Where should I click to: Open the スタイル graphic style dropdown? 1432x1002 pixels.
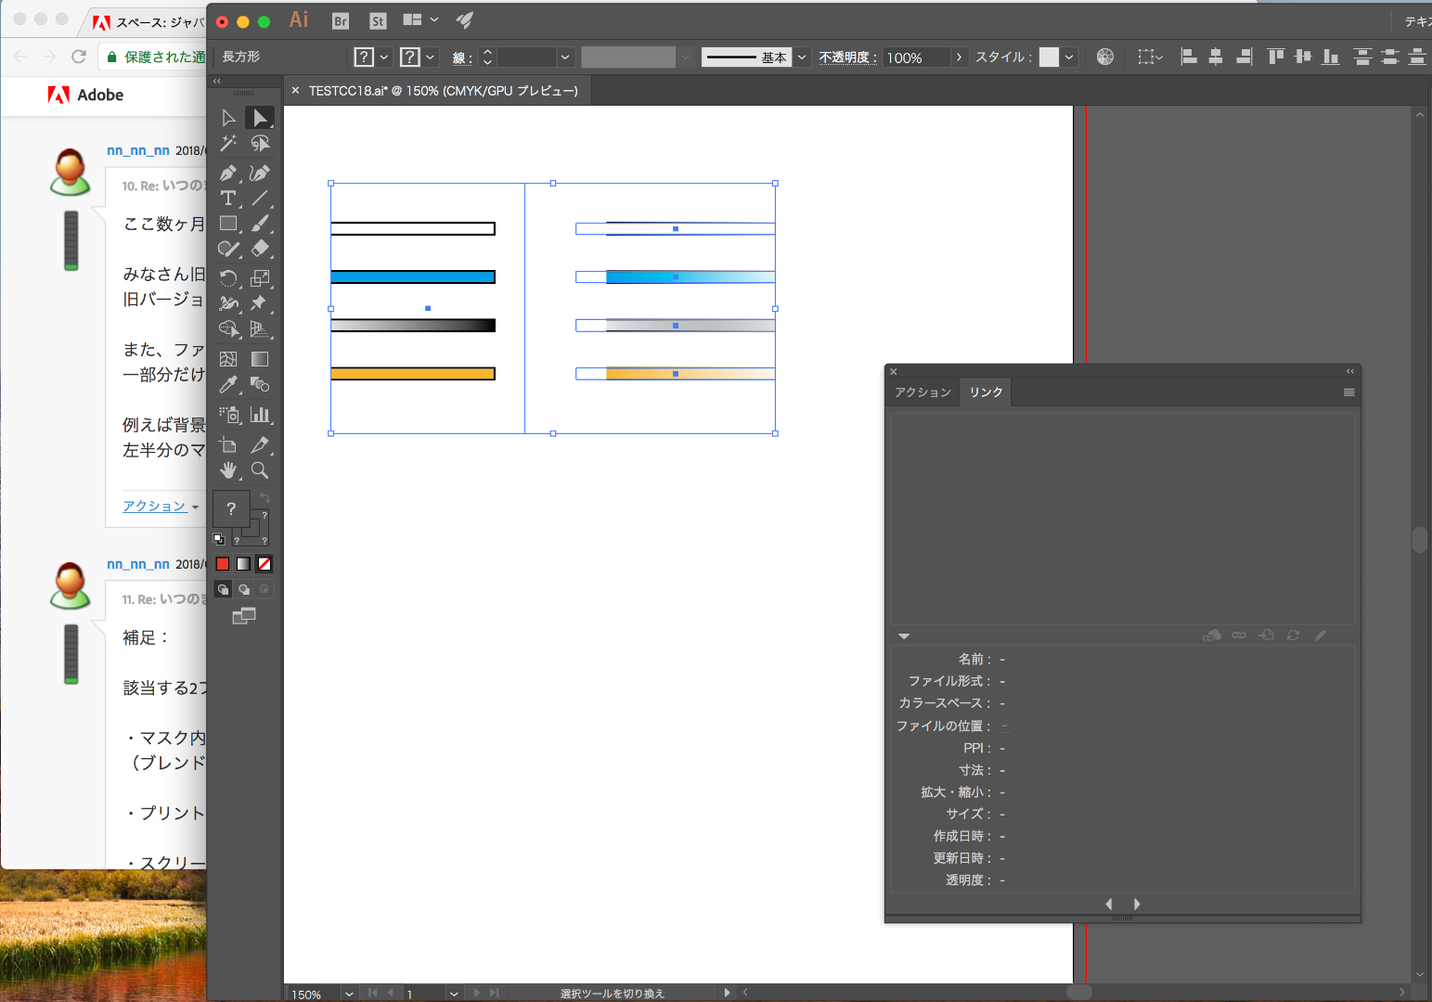1069,58
